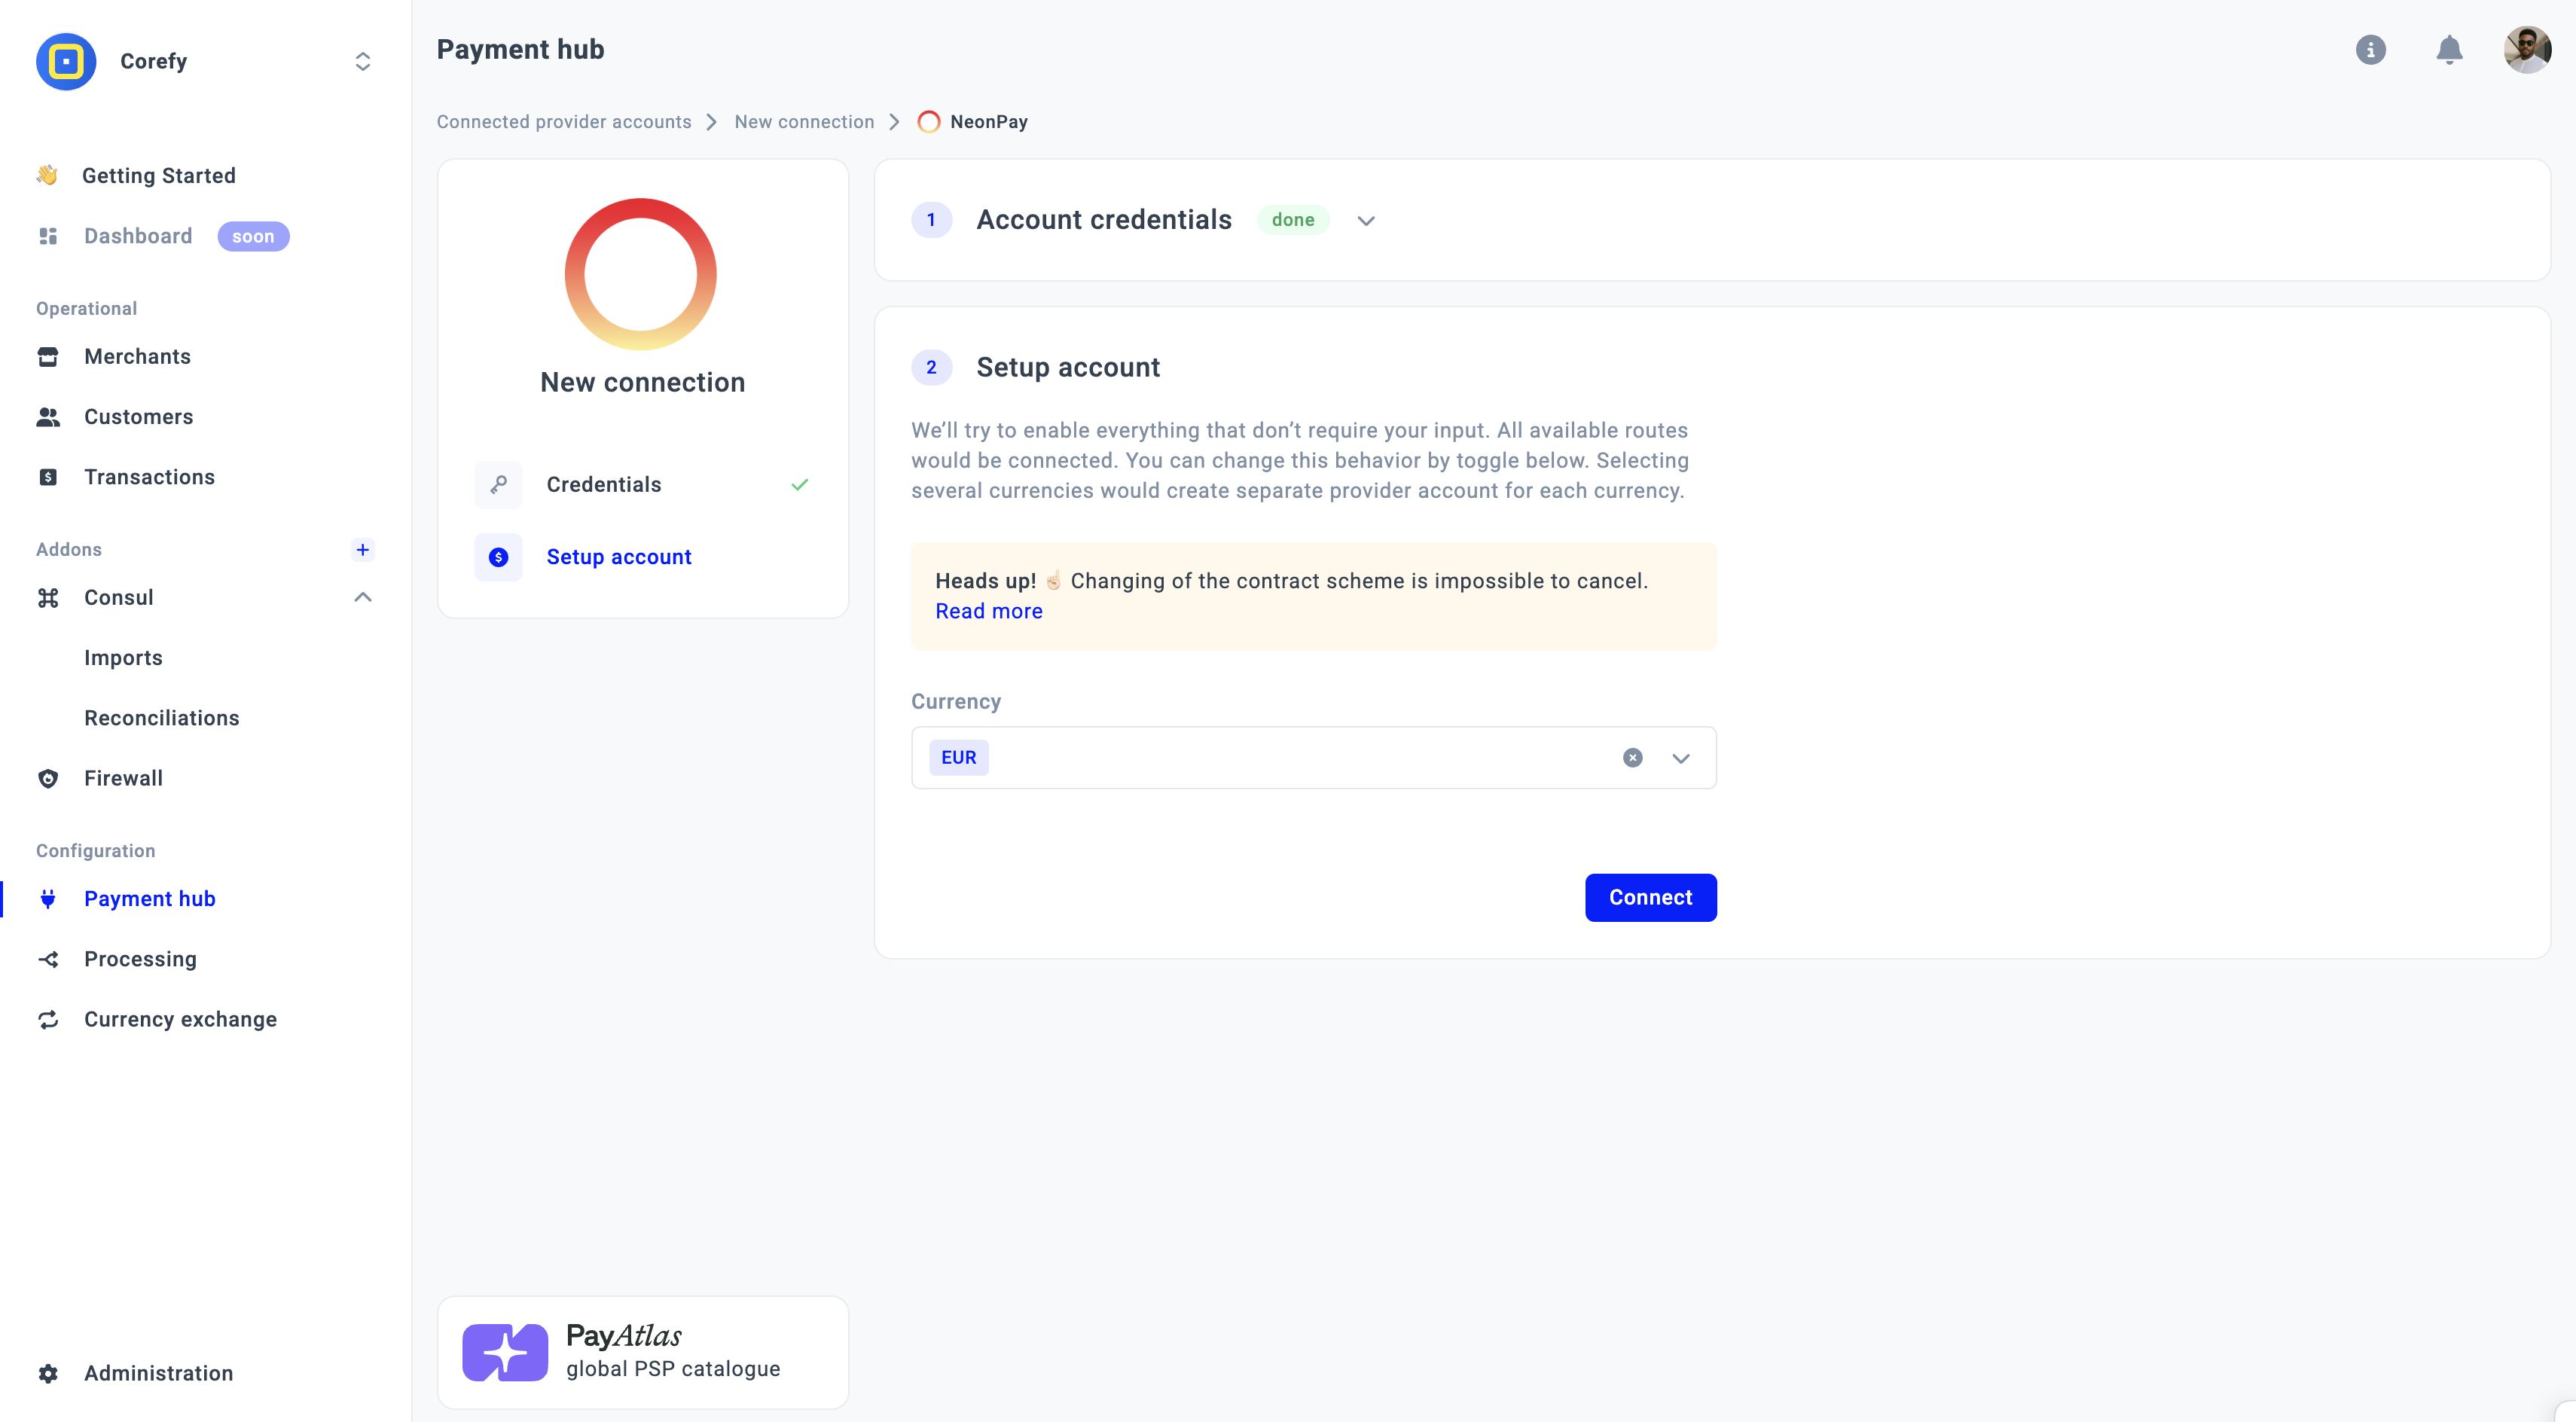
Task: Click Connected provider accounts breadcrumb
Action: [x=564, y=122]
